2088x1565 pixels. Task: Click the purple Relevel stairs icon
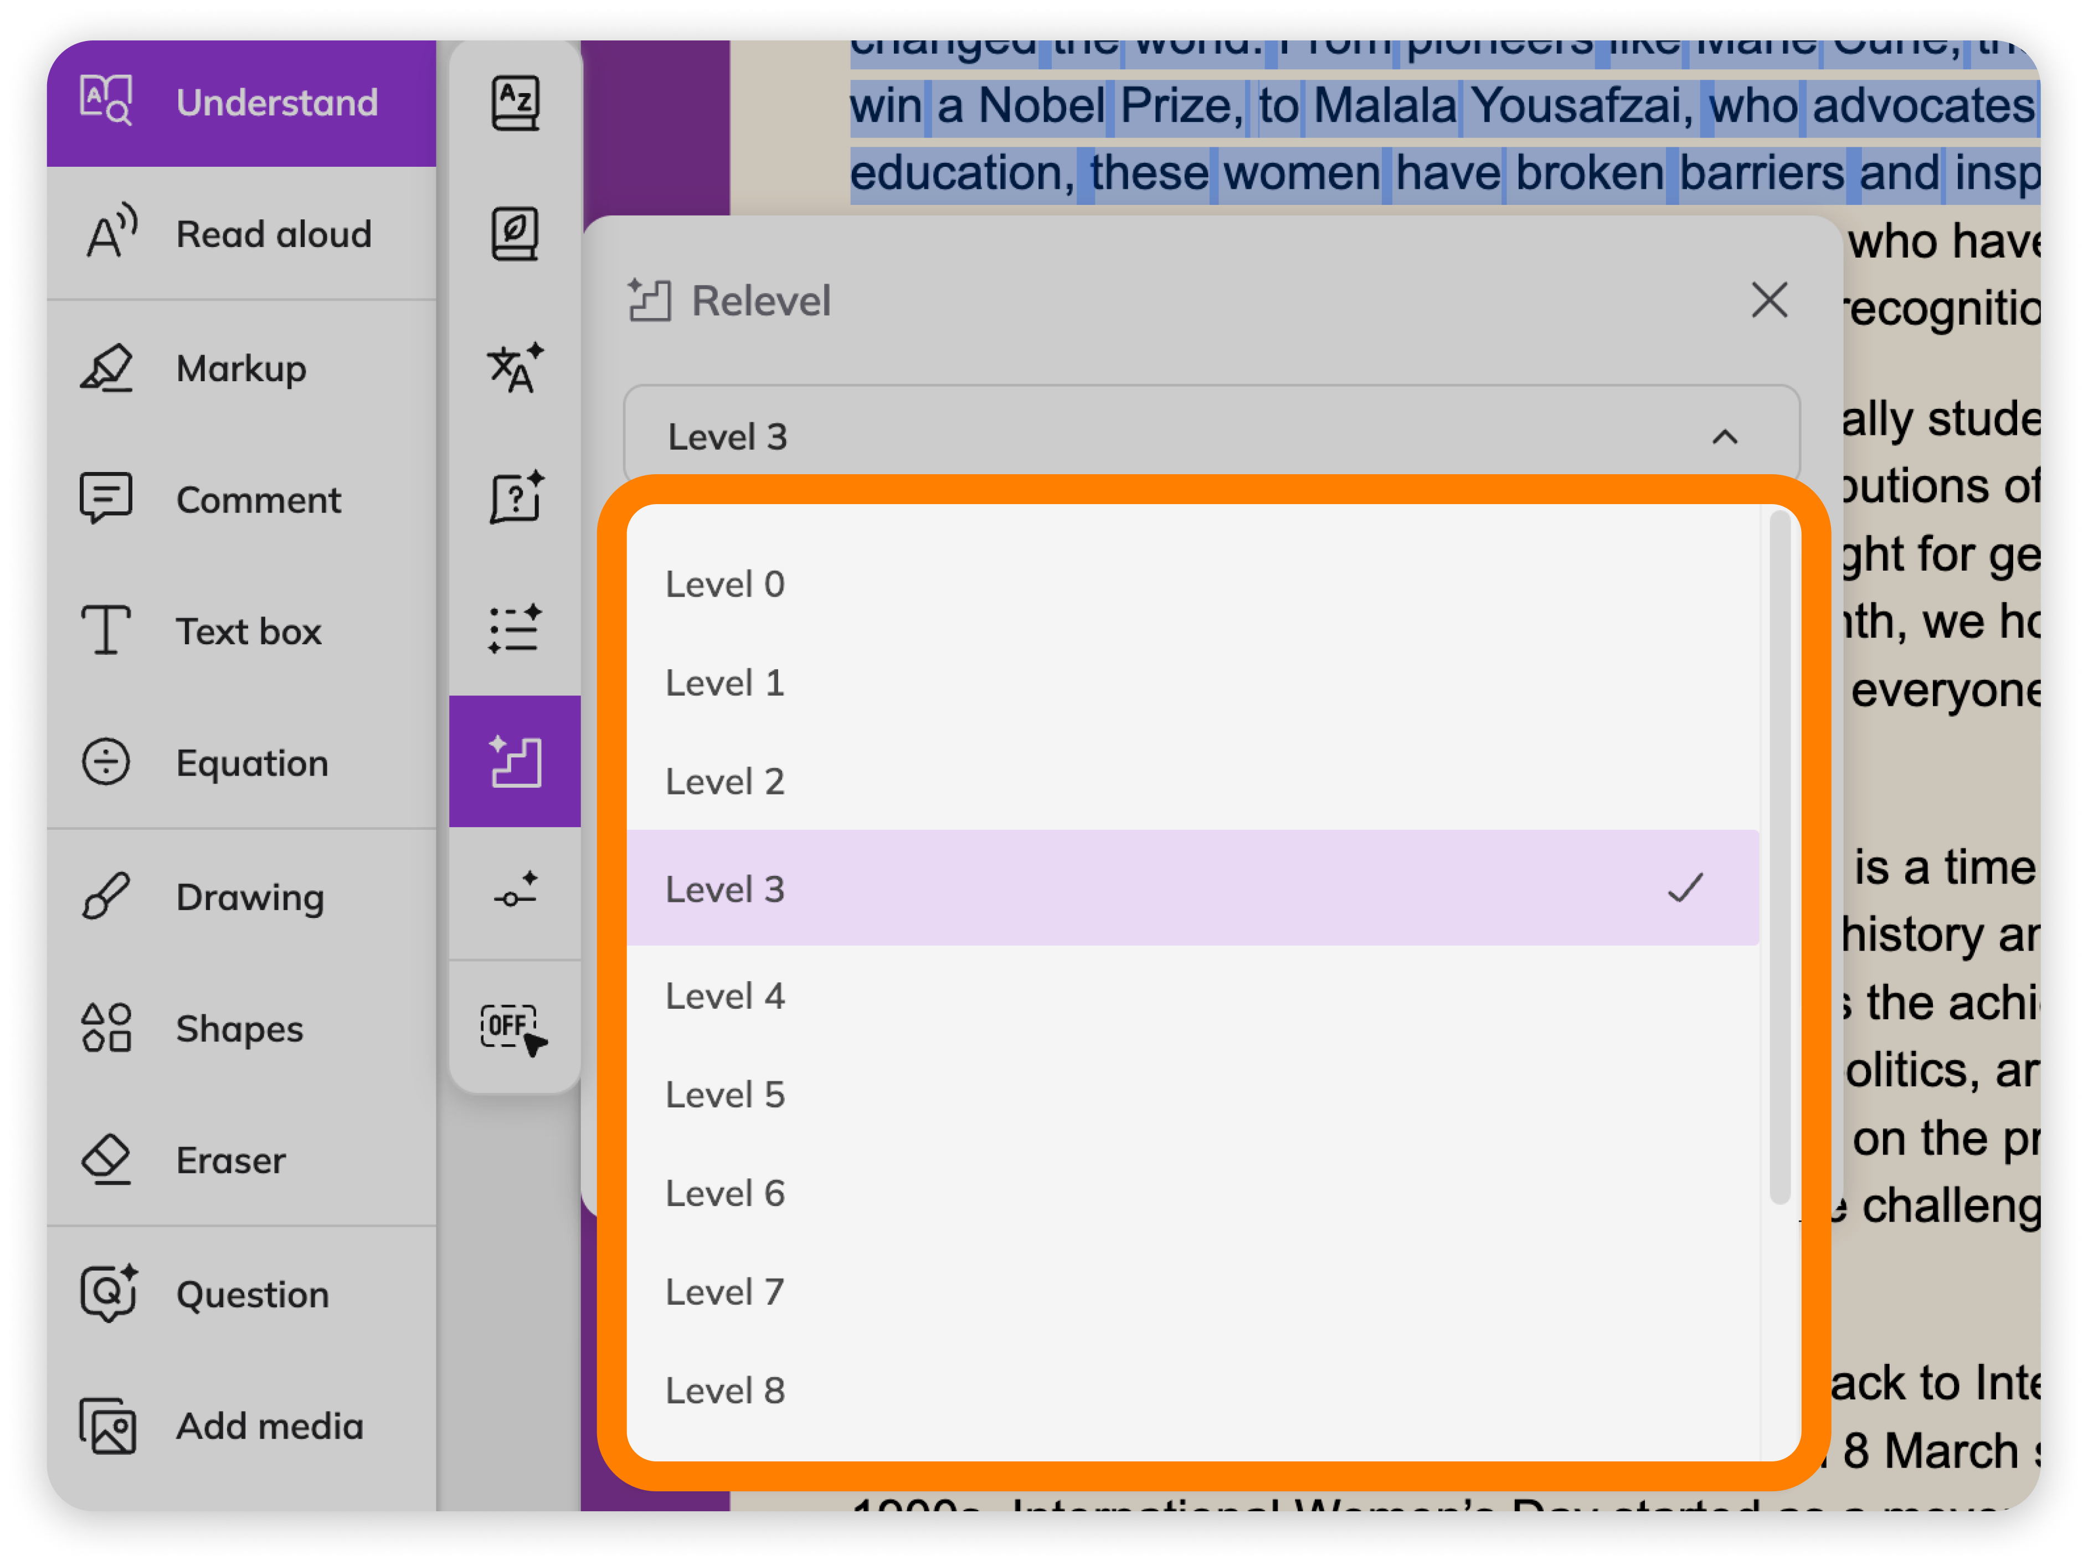516,761
